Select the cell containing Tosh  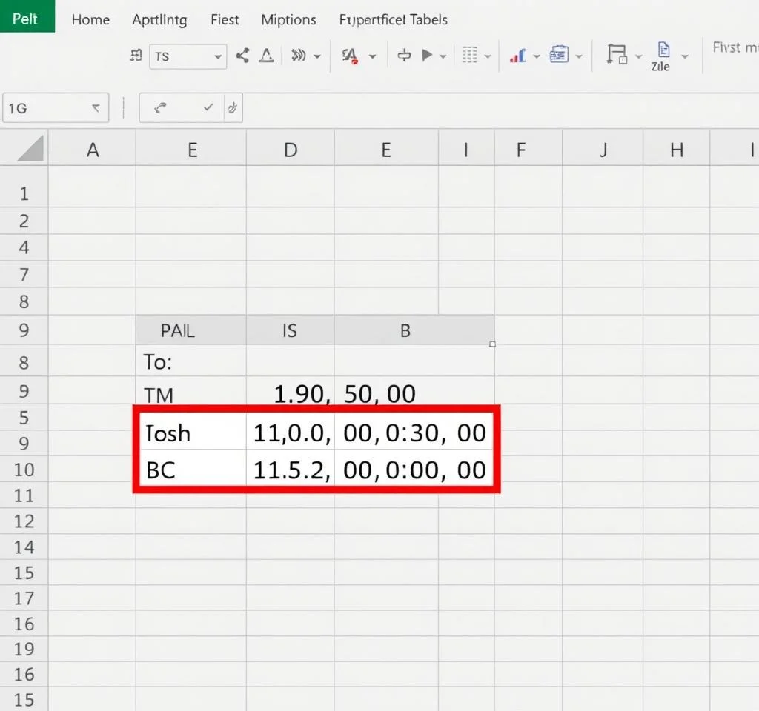pyautogui.click(x=190, y=433)
